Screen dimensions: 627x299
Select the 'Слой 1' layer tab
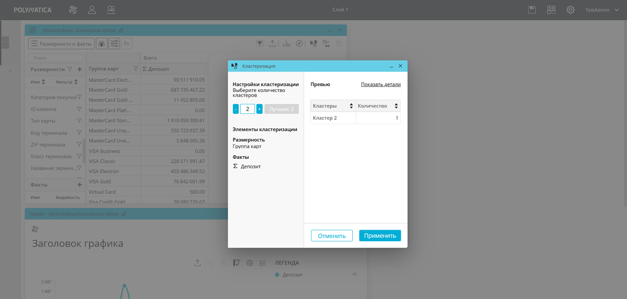340,10
